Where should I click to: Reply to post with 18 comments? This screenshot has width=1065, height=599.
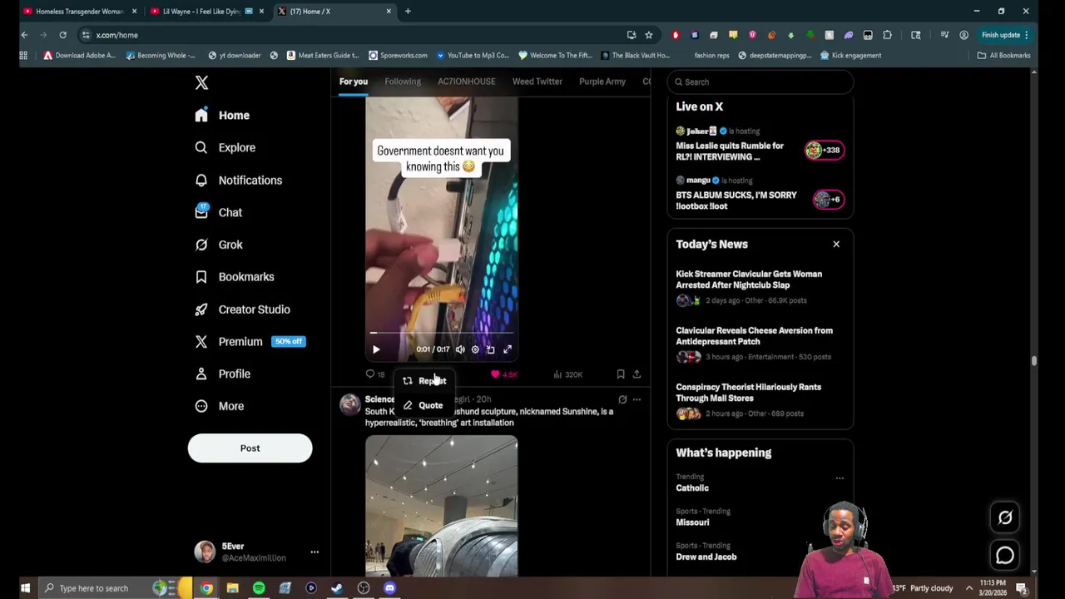tap(375, 374)
